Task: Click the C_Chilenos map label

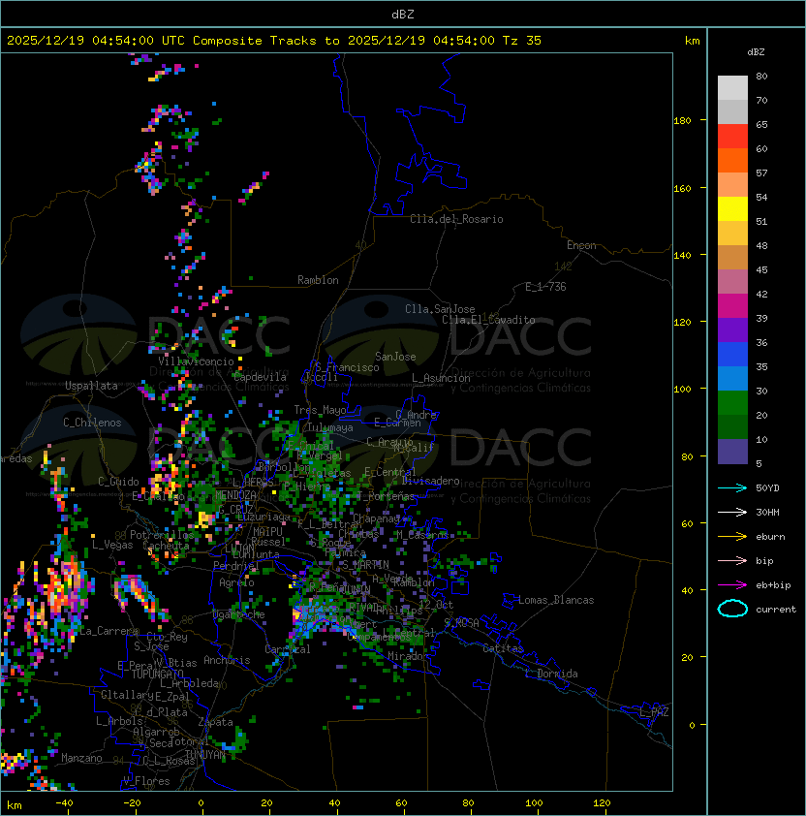Action: click(x=92, y=423)
